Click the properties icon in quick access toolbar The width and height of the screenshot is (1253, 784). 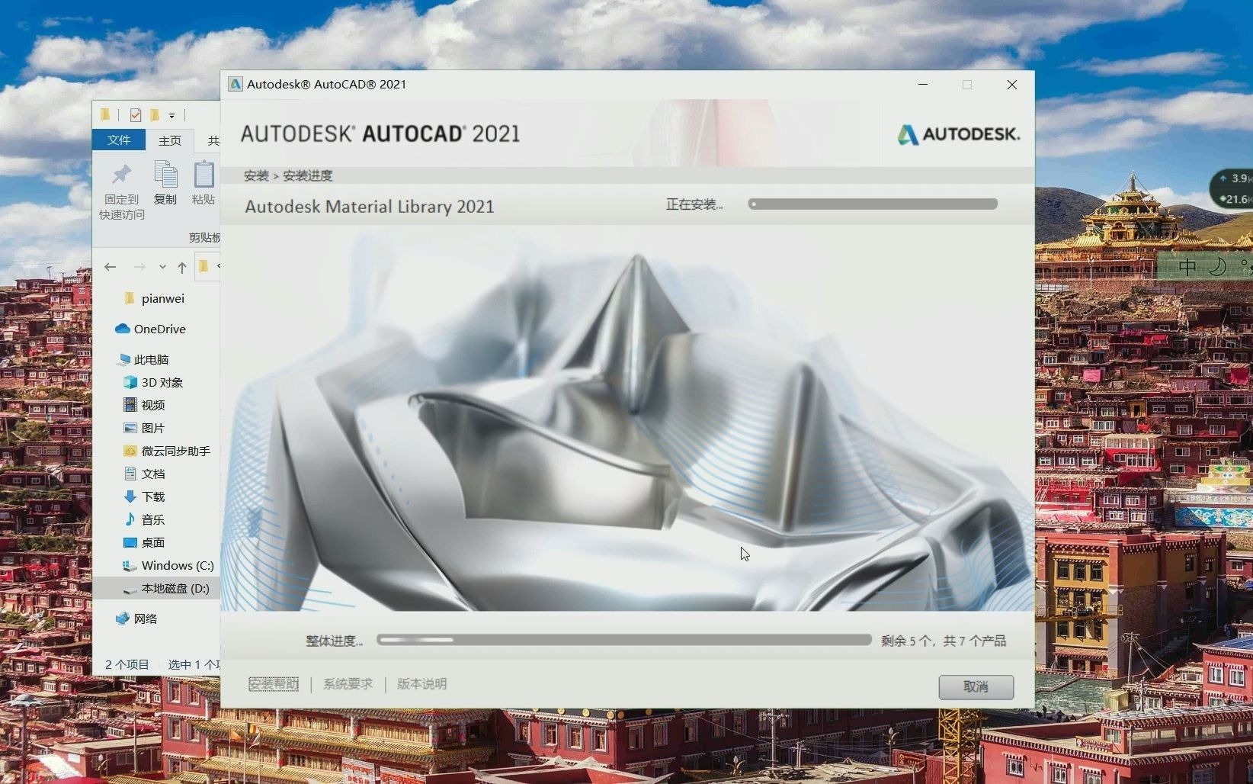[135, 114]
